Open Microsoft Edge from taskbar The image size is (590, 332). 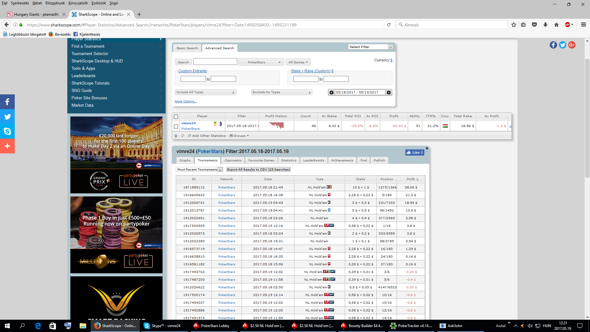click(38, 326)
